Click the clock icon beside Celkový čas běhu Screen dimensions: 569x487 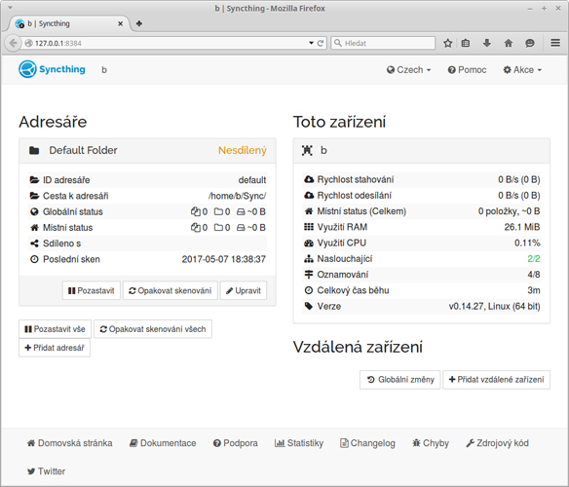click(309, 290)
